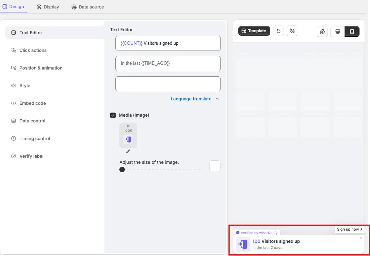370x256 pixels.
Task: Click the Click actions cursor icon
Action: click(14, 50)
